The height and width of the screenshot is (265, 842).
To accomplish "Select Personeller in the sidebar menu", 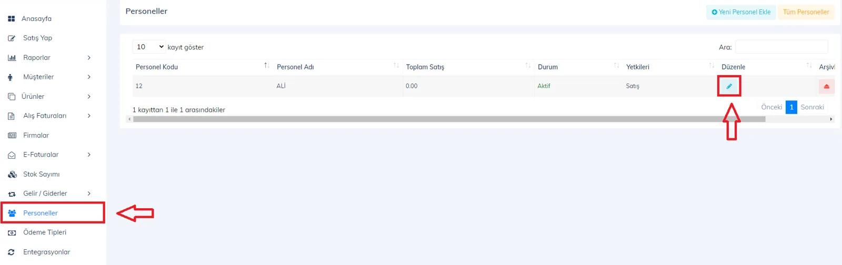I will coord(53,213).
